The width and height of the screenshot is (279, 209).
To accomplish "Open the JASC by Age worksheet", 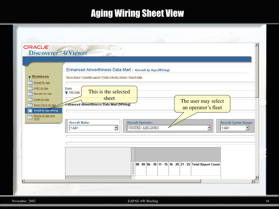I will [x=41, y=88].
